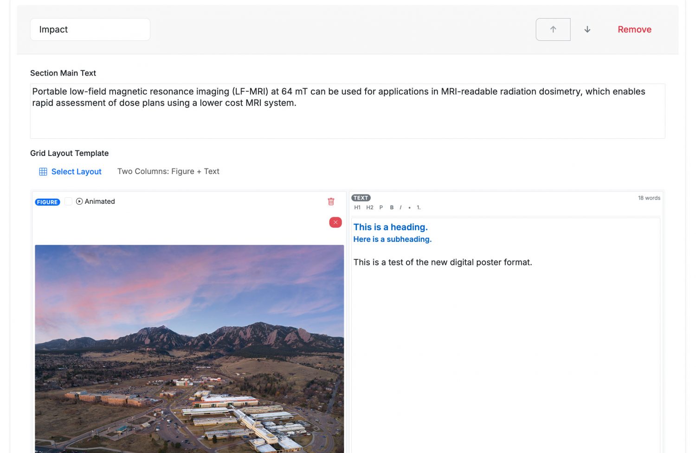Screen dimensions: 696x453
Task: Place cursor in 'This is a heading.' line
Action: [390, 227]
